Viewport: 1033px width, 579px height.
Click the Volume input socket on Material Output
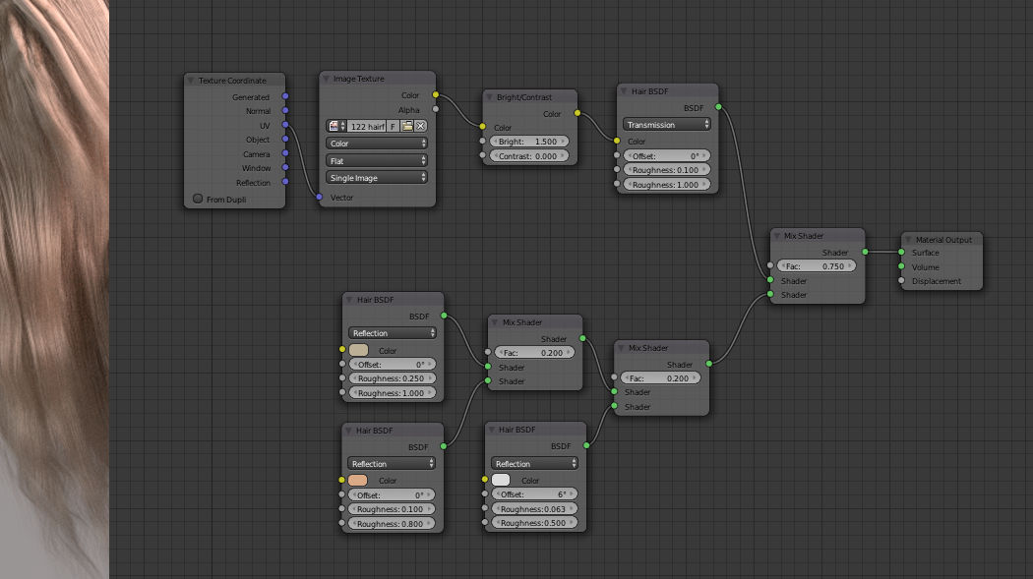(x=901, y=266)
